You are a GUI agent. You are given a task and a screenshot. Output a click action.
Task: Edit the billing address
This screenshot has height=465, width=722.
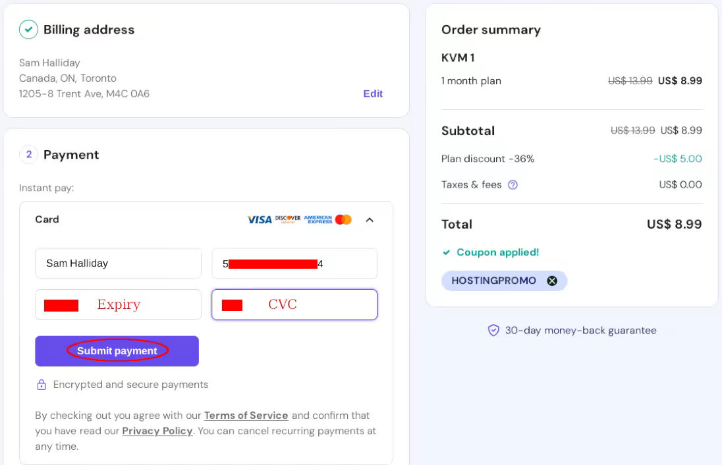point(373,94)
